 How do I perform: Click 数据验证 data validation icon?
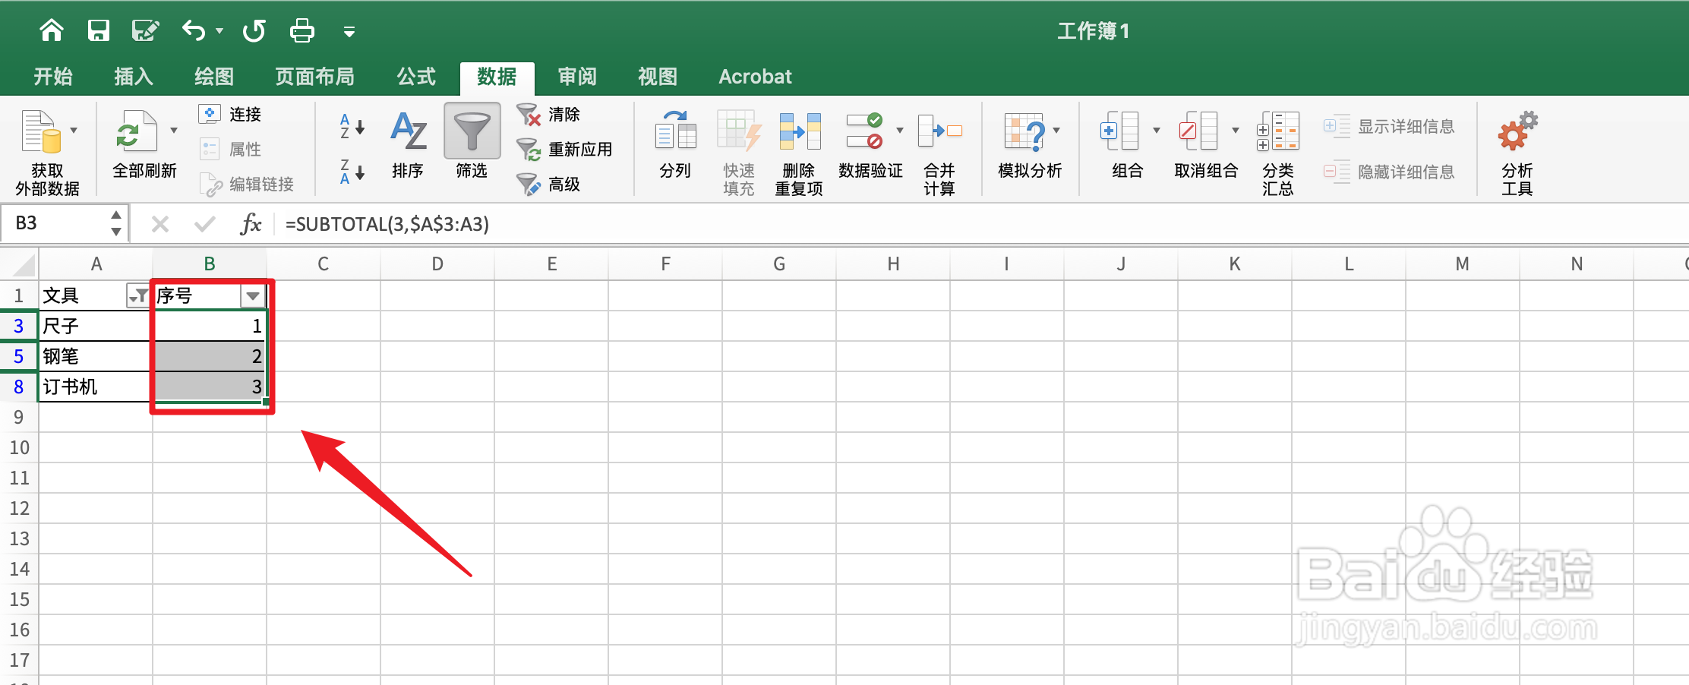pos(865,131)
